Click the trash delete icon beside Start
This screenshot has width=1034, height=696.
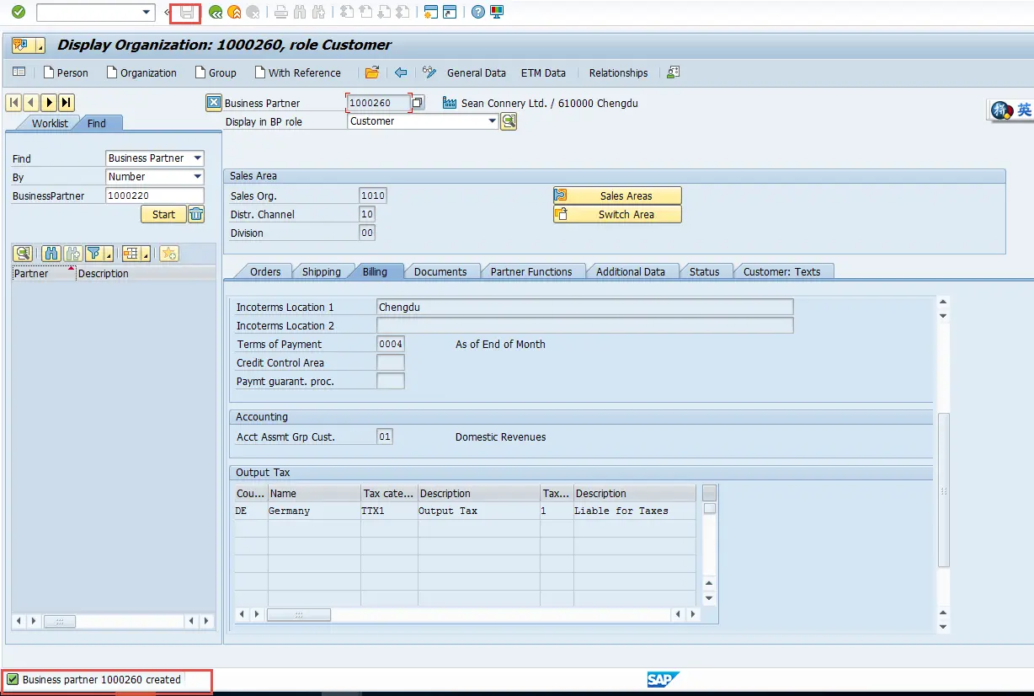click(196, 214)
